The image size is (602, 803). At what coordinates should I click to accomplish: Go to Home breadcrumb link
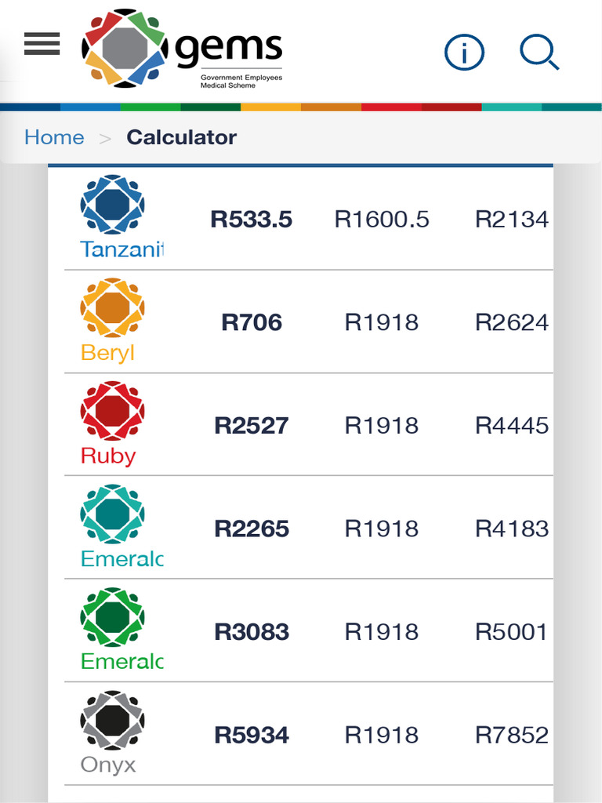click(54, 137)
